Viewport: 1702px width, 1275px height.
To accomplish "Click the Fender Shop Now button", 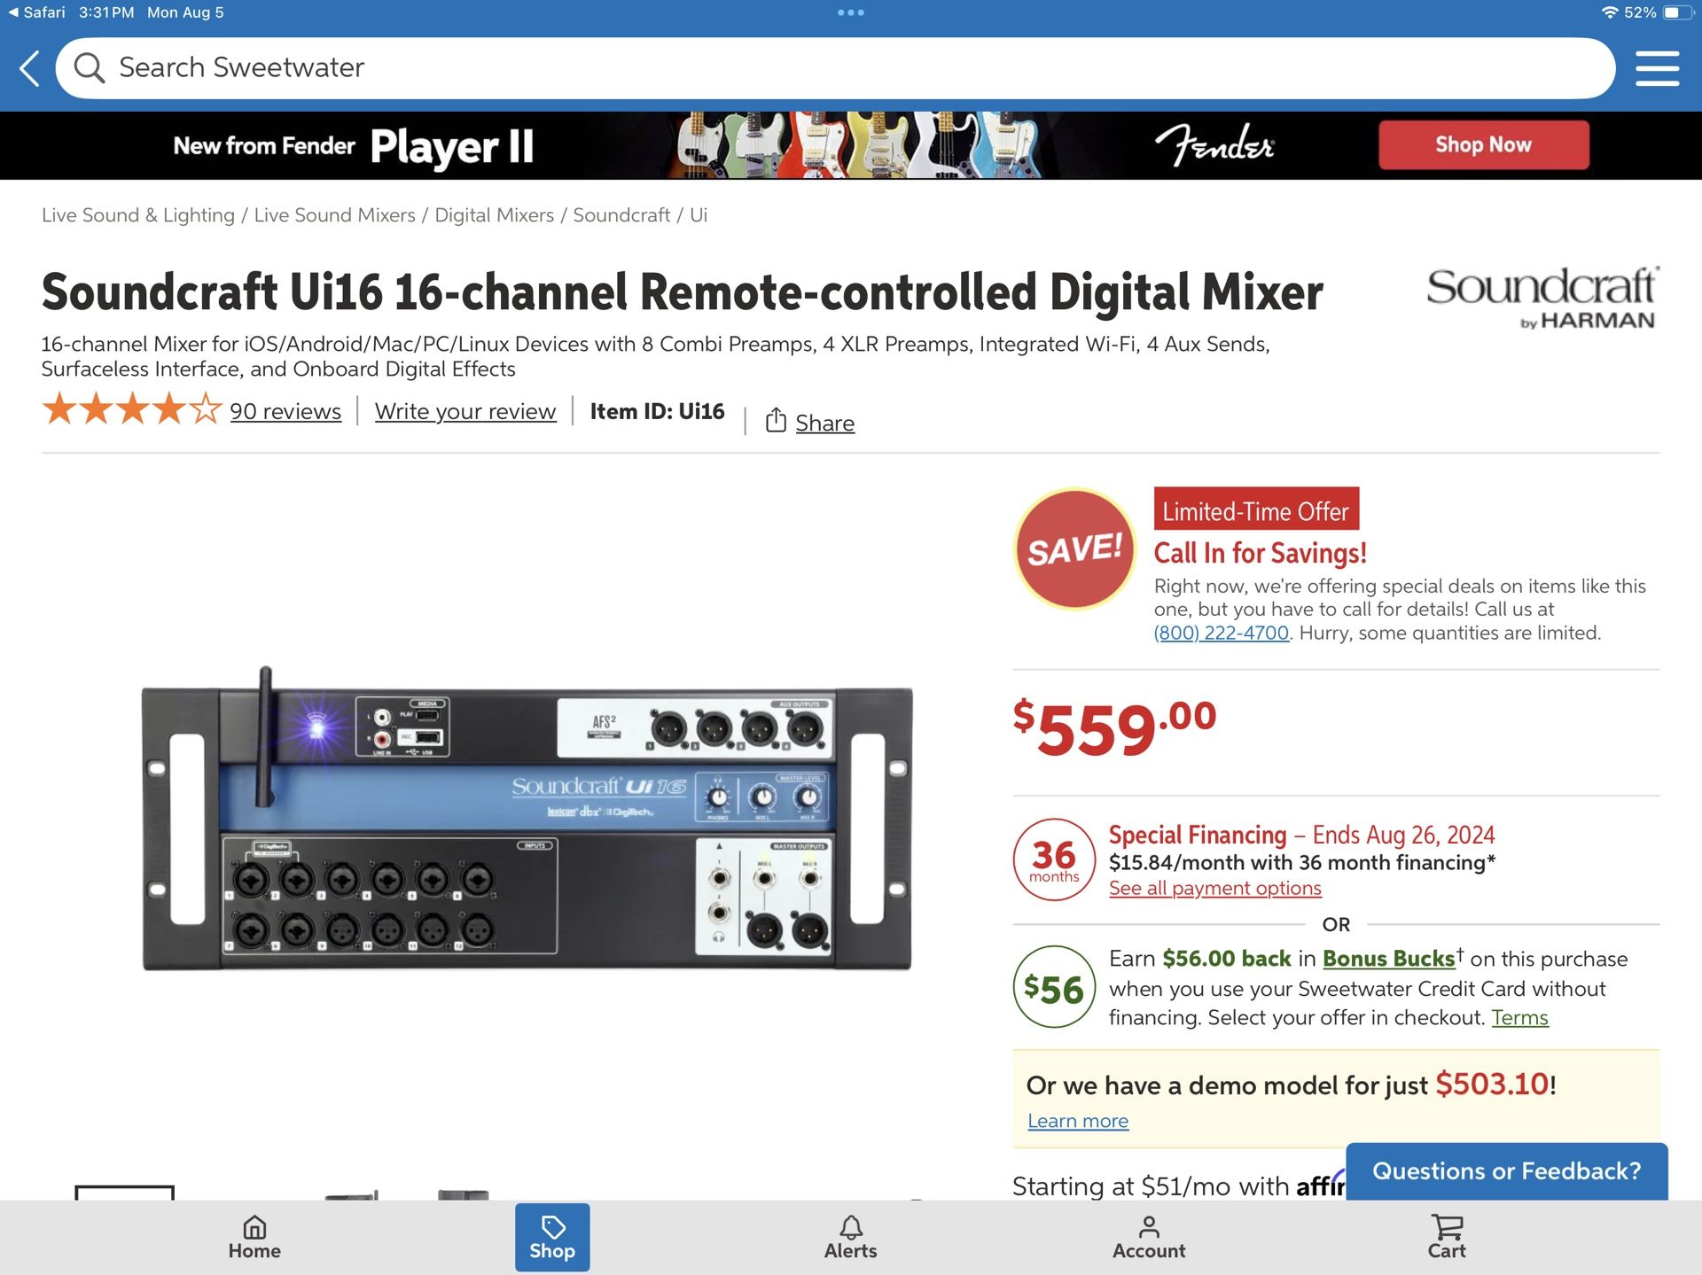I will click(1483, 144).
